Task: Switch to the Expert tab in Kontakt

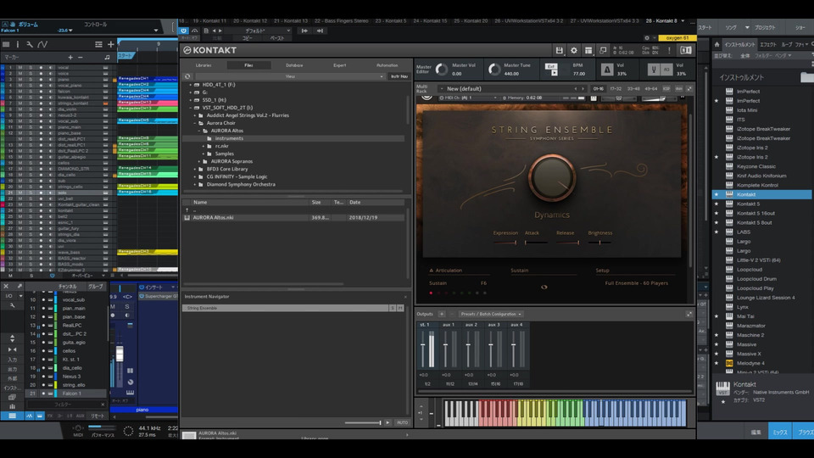Action: click(x=339, y=64)
